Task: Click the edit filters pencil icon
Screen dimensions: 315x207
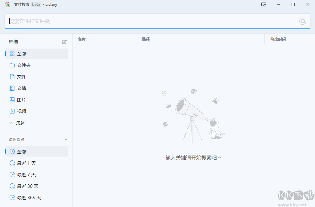Action: point(64,42)
